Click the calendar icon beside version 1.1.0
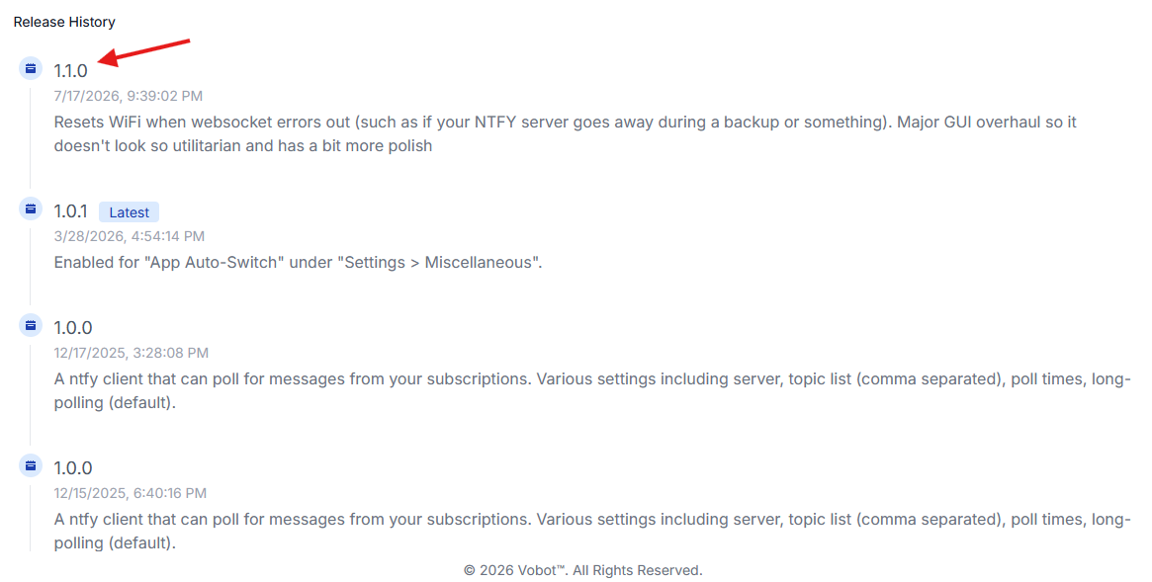The height and width of the screenshot is (582, 1152). [x=30, y=68]
